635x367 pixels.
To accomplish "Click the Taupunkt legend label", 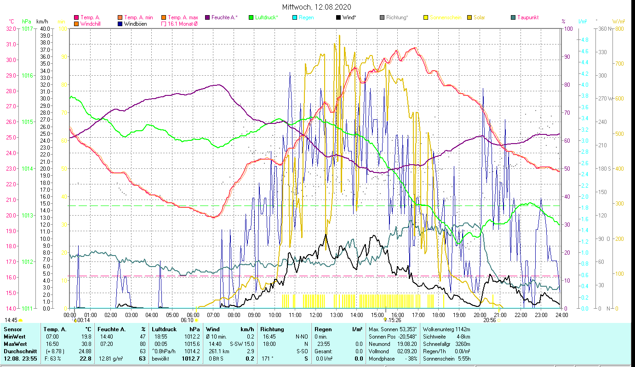I will (x=528, y=17).
